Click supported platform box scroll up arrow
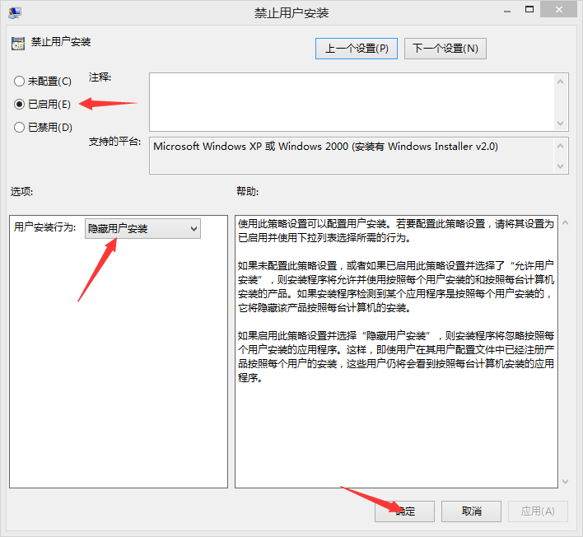Screen dimensions: 583x537 point(561,146)
